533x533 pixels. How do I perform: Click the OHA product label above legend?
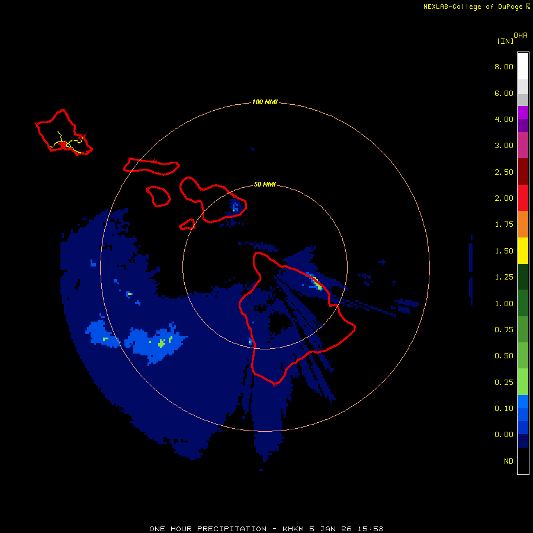(521, 36)
